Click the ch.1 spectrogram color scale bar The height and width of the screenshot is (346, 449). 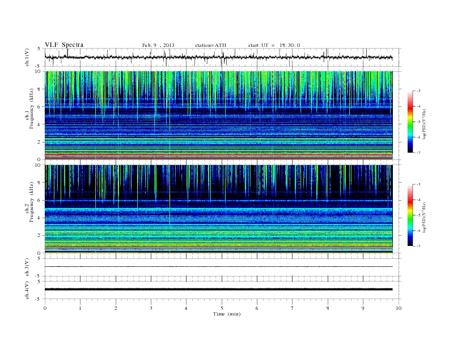click(410, 122)
